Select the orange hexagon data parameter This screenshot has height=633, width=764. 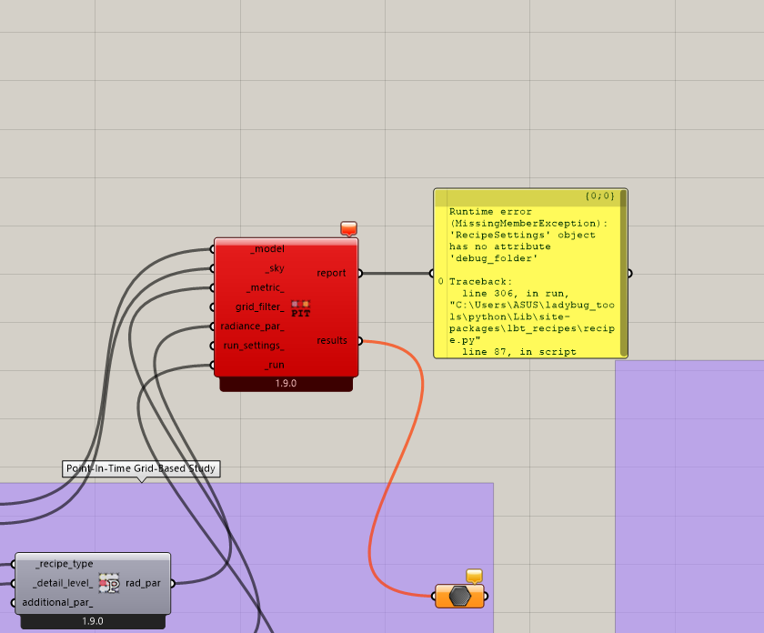pyautogui.click(x=460, y=597)
